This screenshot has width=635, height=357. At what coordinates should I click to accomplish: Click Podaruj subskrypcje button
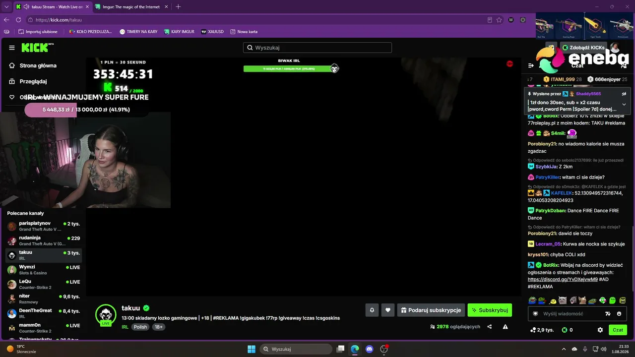point(431,310)
